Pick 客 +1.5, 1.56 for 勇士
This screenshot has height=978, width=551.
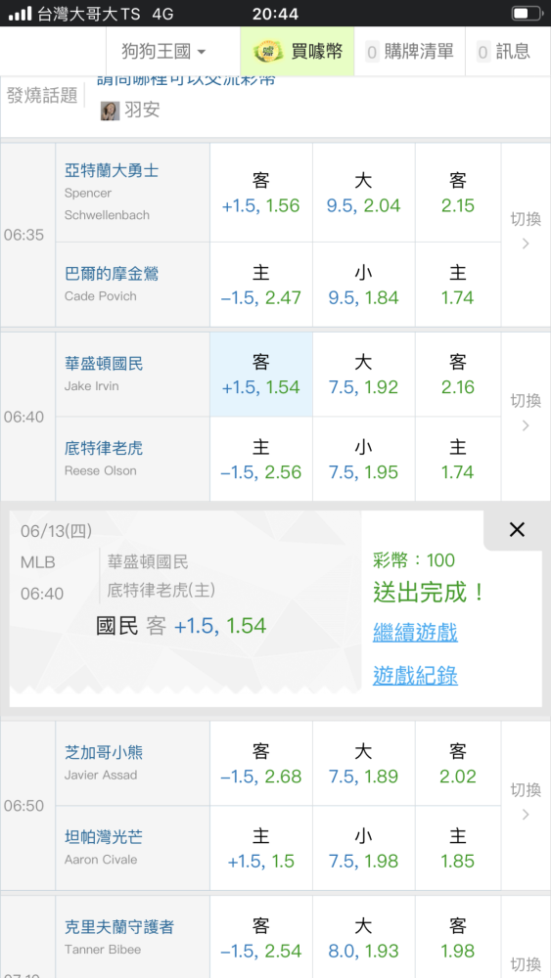[261, 193]
